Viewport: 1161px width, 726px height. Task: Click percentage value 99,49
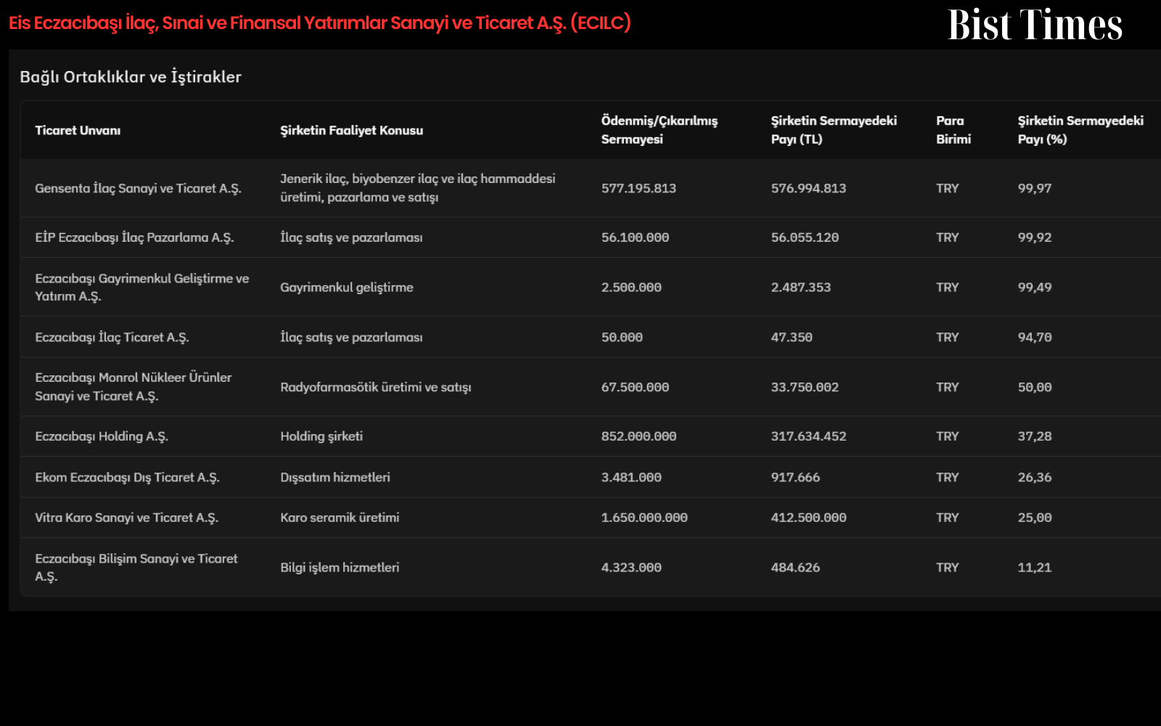pyautogui.click(x=1035, y=287)
